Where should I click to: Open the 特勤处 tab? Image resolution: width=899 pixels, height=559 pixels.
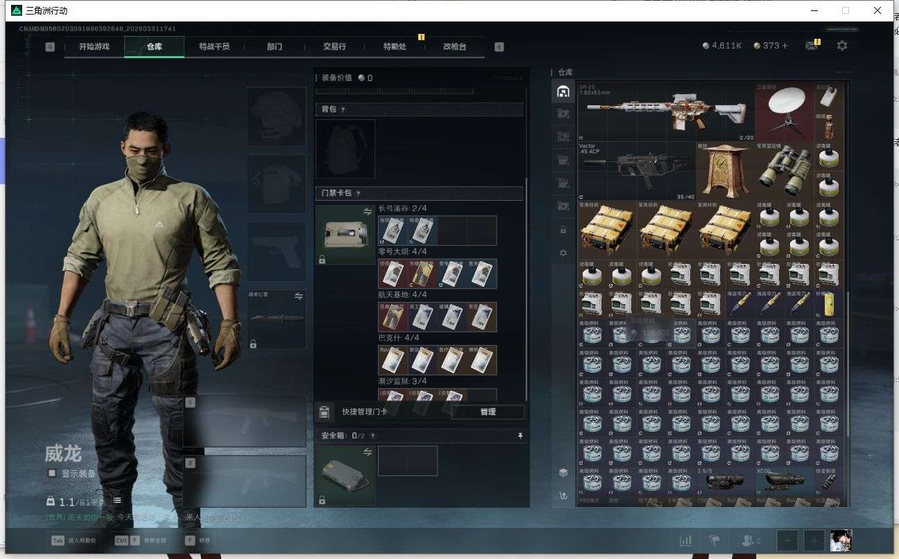395,46
